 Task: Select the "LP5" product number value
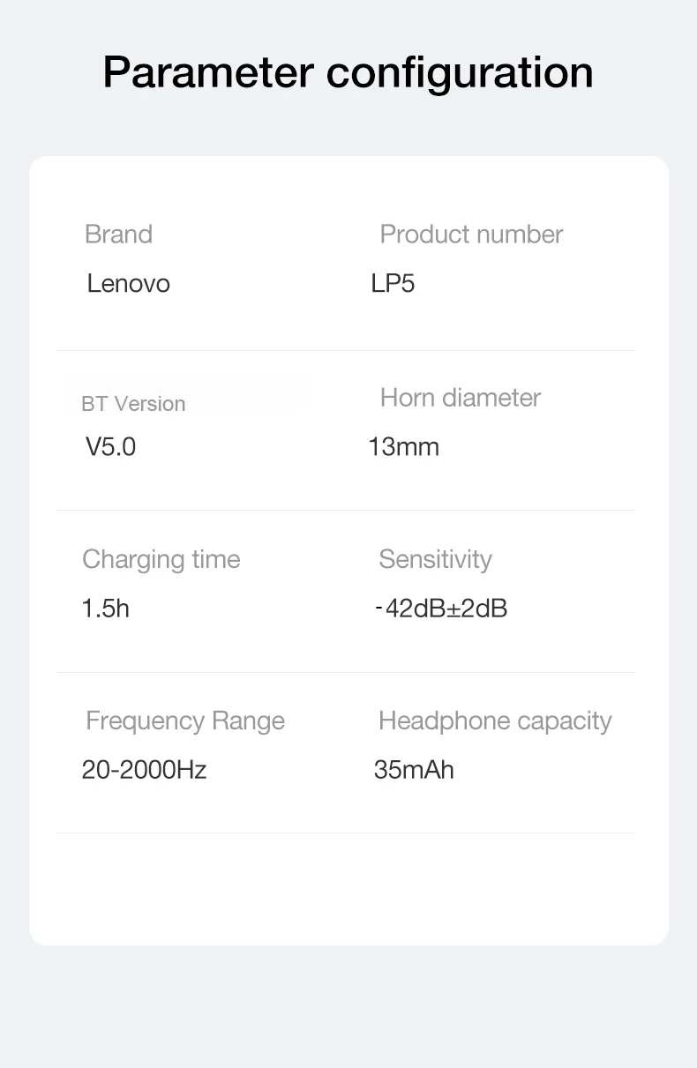tap(393, 284)
